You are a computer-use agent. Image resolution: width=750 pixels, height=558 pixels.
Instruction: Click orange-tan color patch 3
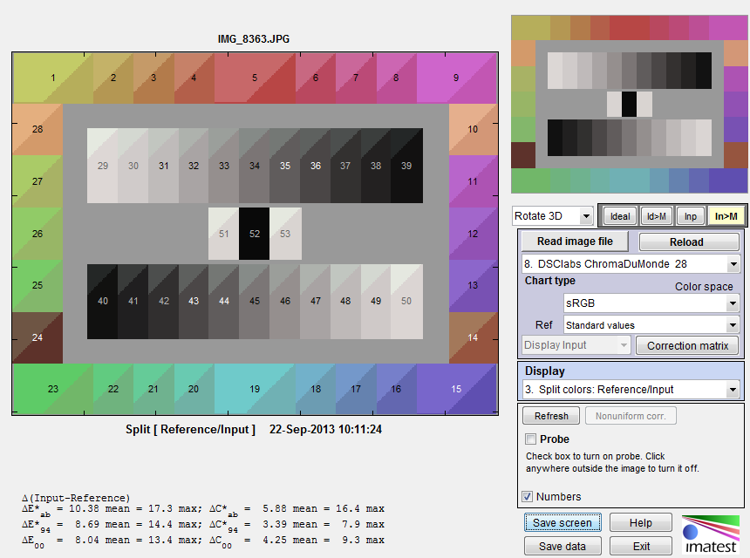(x=153, y=78)
